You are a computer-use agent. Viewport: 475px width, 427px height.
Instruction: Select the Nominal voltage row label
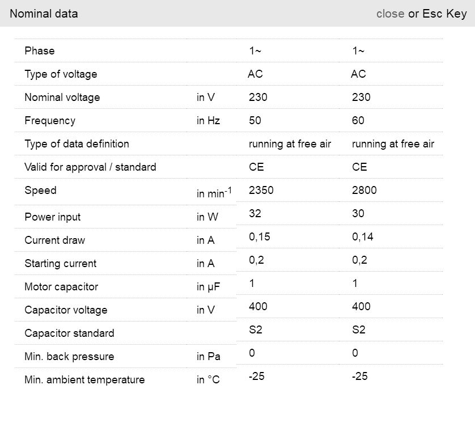pos(62,98)
